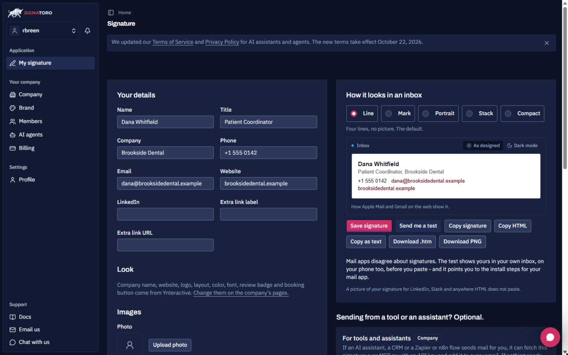568x355 pixels.
Task: Open the Terms of Service link
Action: pyautogui.click(x=173, y=42)
